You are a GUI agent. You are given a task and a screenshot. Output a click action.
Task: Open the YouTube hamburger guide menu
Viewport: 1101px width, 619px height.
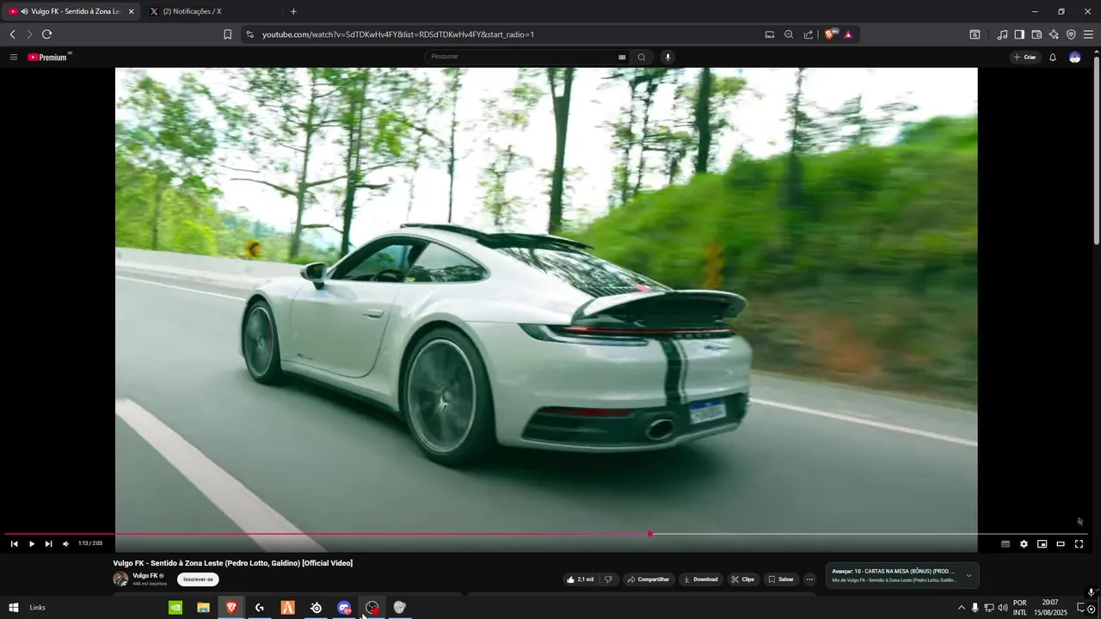click(14, 57)
